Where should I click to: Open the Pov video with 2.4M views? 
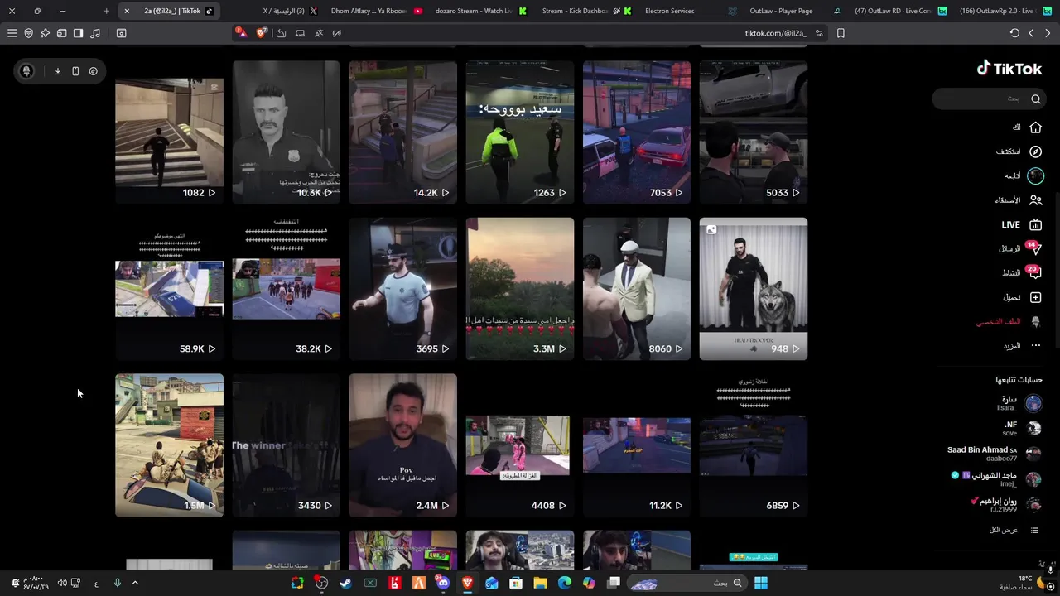click(x=402, y=445)
